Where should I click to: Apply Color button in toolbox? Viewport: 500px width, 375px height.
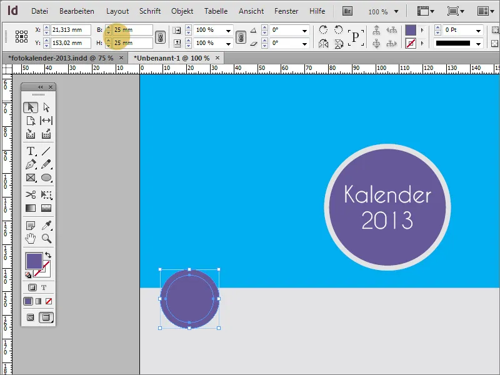tap(28, 301)
